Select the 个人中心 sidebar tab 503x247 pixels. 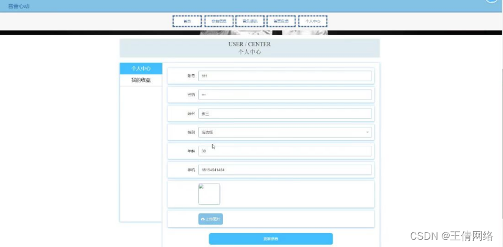141,68
